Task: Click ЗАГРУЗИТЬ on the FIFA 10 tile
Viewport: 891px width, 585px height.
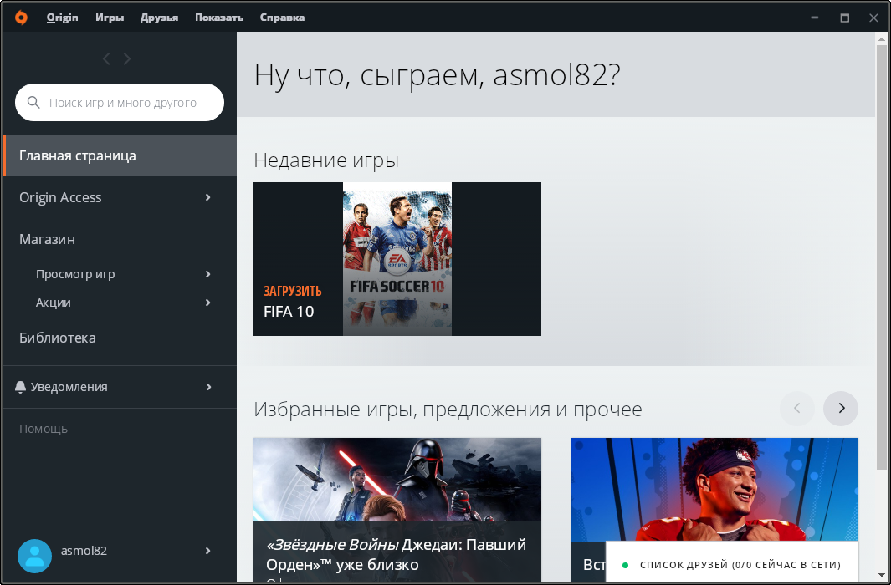Action: [x=293, y=291]
